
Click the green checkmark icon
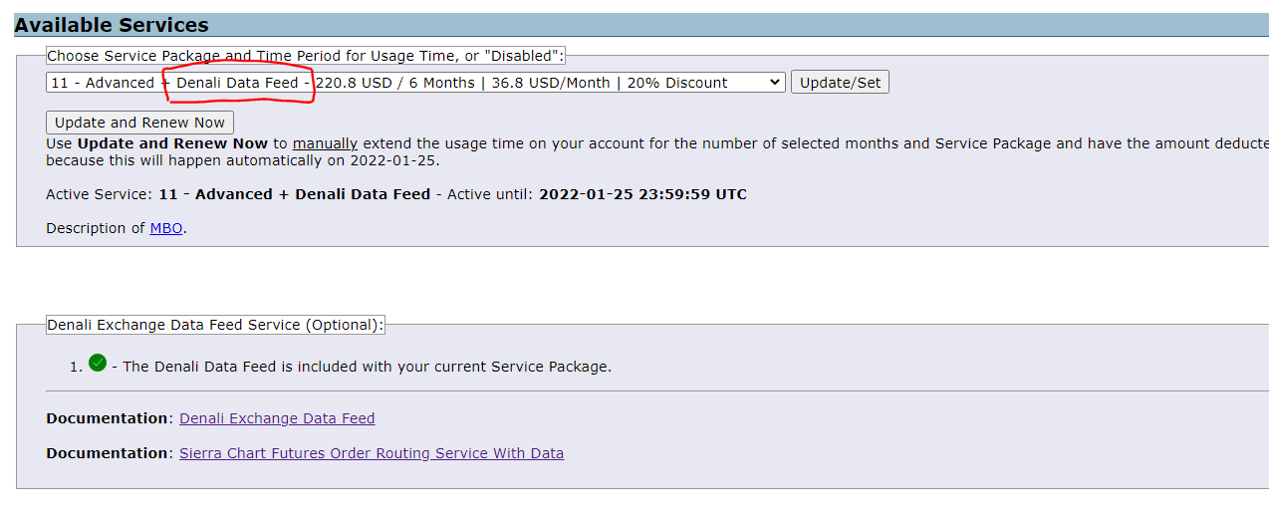[x=98, y=364]
